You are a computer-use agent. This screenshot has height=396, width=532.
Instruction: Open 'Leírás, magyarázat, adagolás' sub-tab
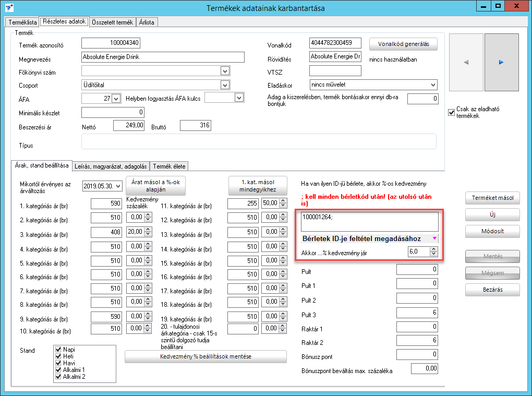[x=111, y=166]
